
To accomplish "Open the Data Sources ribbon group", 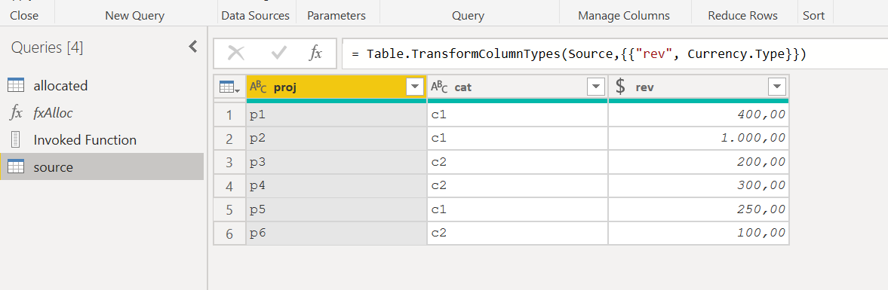I will click(256, 16).
